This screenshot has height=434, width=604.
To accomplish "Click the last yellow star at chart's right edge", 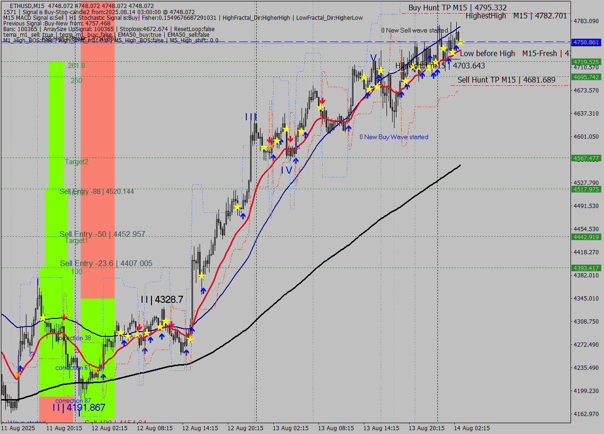I will point(459,43).
